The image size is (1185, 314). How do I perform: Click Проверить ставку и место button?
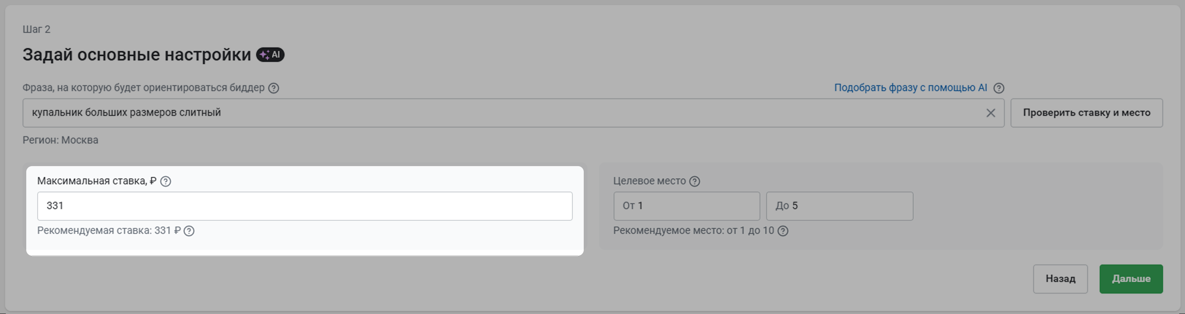pyautogui.click(x=1086, y=113)
